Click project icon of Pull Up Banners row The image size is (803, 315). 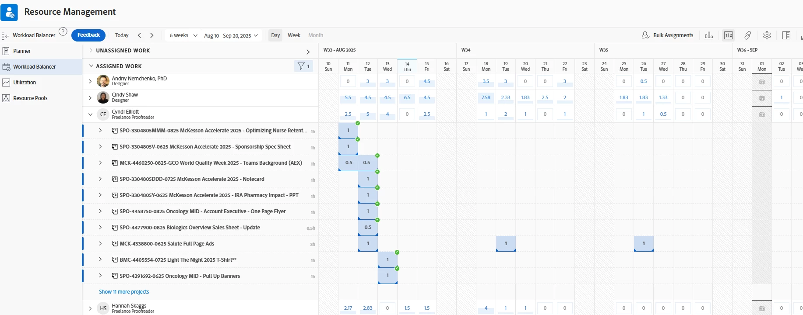[115, 276]
